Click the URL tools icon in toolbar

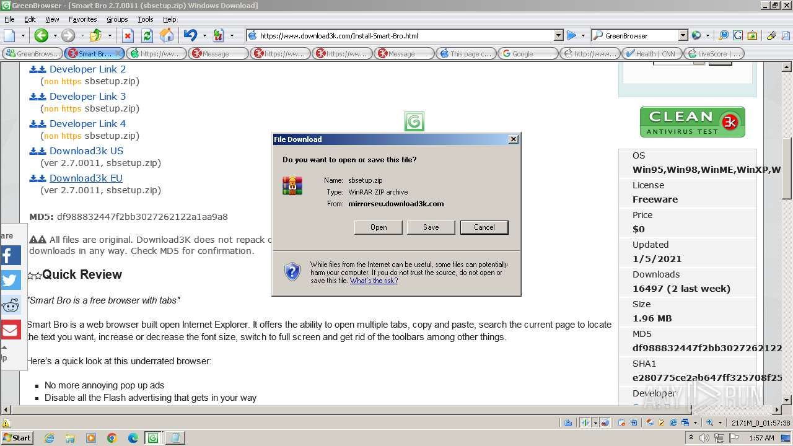tap(217, 35)
